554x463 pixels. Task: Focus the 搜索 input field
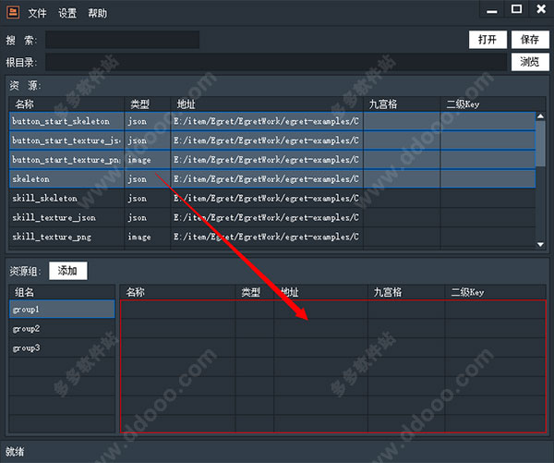point(122,40)
